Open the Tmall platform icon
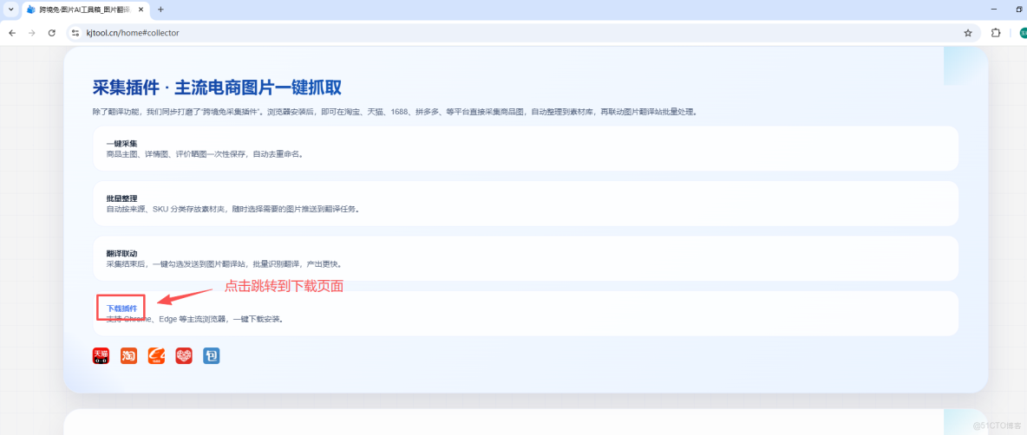 [101, 356]
